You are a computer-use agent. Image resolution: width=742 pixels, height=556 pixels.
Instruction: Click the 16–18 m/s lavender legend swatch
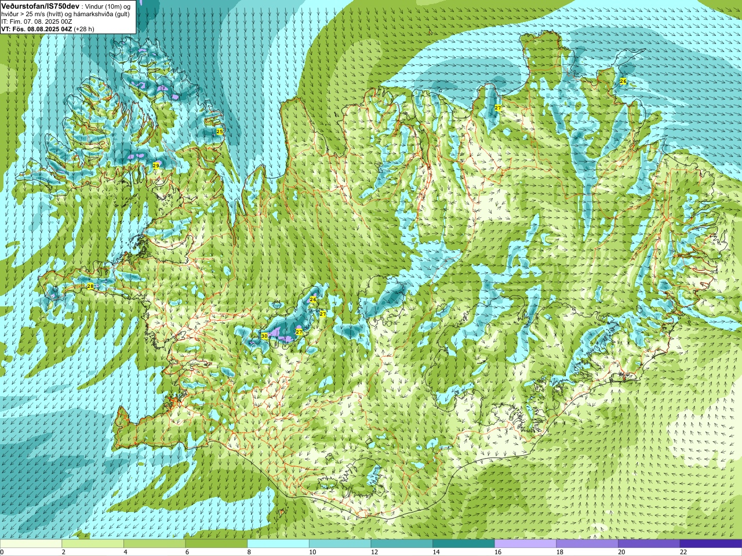click(x=525, y=544)
